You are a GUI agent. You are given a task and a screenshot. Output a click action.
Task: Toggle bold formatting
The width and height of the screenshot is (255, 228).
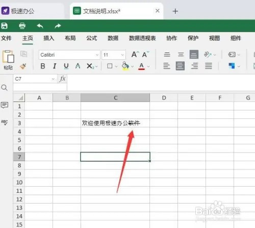pos(43,66)
